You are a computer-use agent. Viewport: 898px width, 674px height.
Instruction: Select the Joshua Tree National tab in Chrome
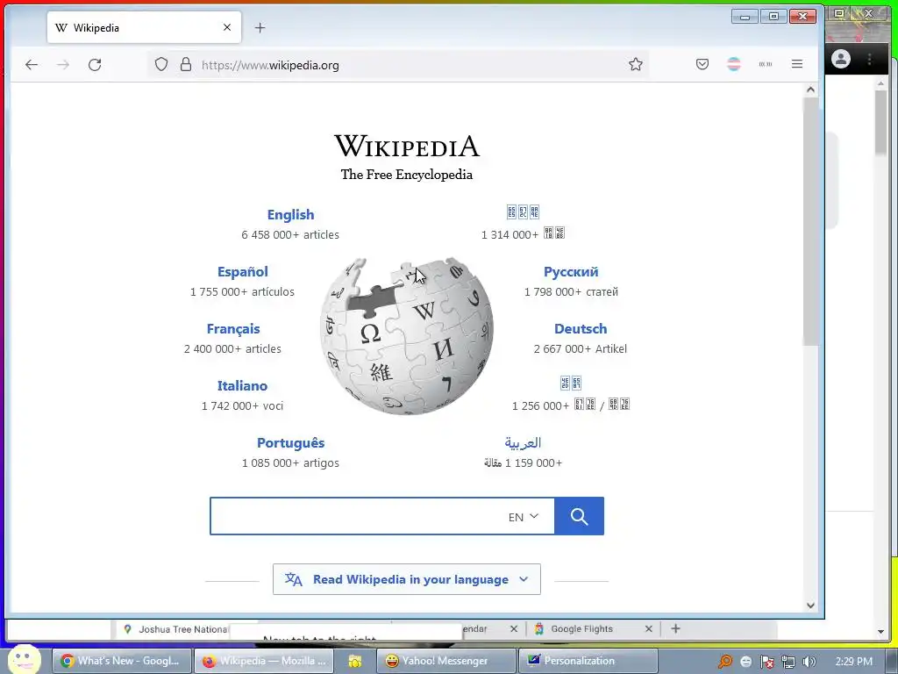tap(176, 629)
